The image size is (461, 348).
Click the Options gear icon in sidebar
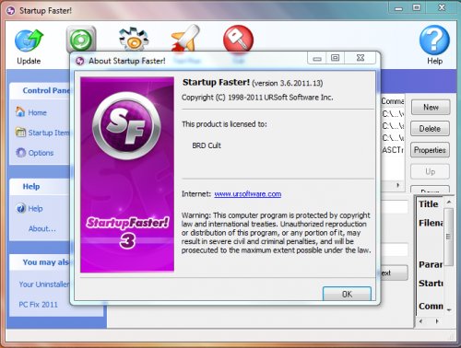coord(20,152)
